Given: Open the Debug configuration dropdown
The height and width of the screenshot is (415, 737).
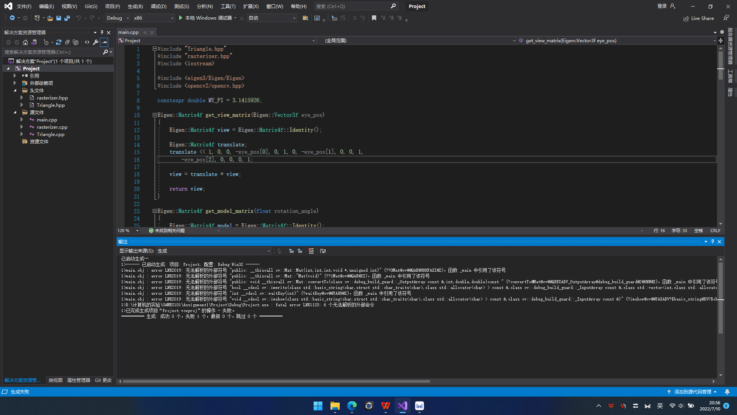Looking at the screenshot, I should tap(118, 18).
